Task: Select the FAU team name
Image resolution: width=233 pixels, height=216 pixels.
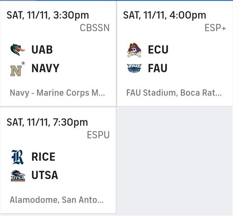Action: pyautogui.click(x=158, y=68)
